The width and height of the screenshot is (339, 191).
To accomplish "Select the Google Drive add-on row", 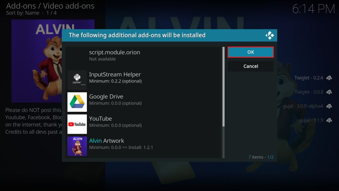I will (x=144, y=102).
